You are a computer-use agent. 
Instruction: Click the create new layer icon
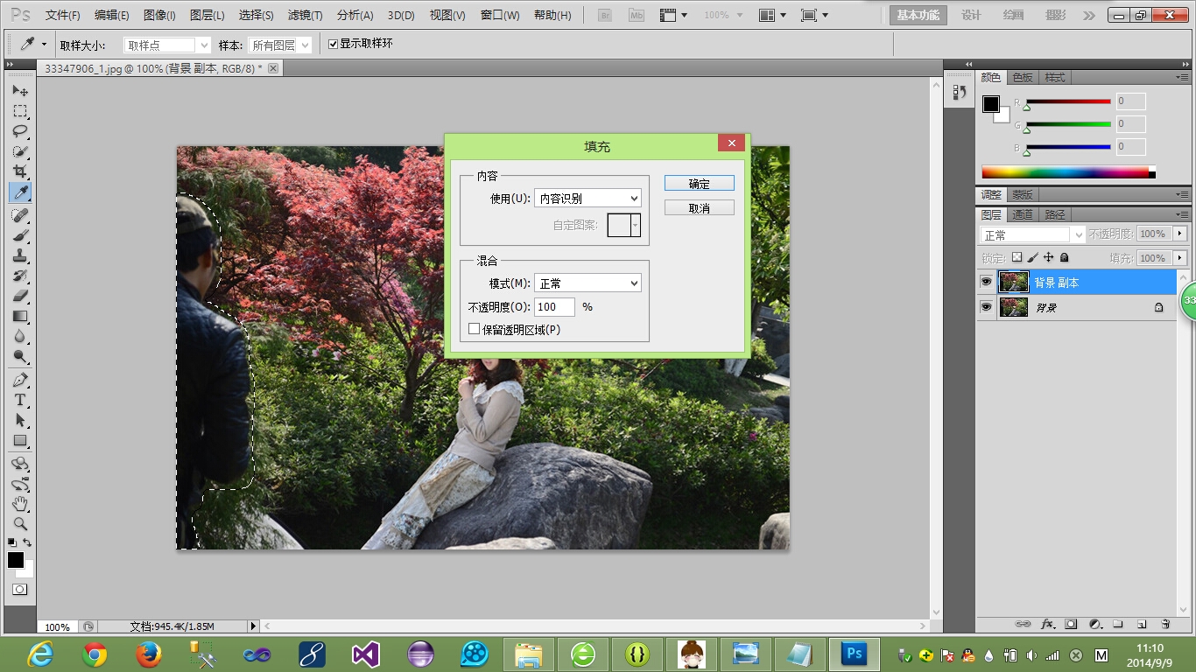tap(1142, 624)
